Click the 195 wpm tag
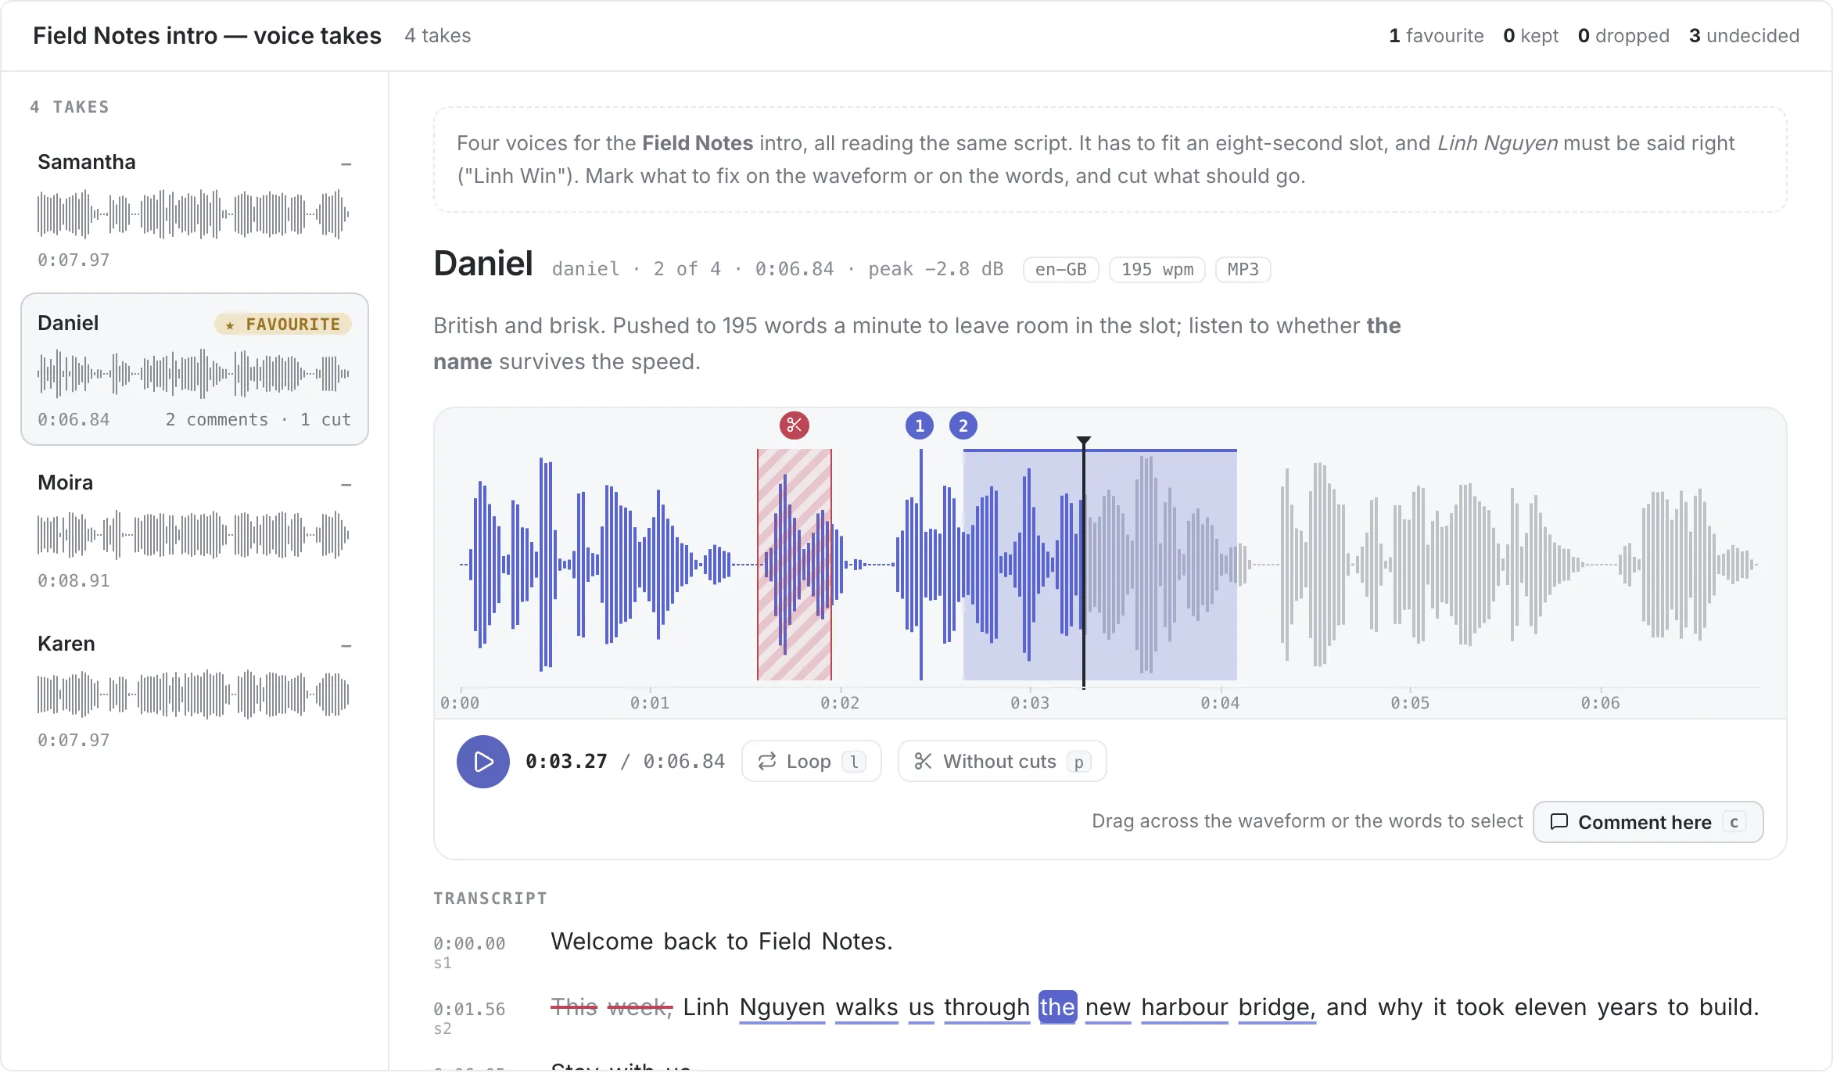 pyautogui.click(x=1157, y=269)
